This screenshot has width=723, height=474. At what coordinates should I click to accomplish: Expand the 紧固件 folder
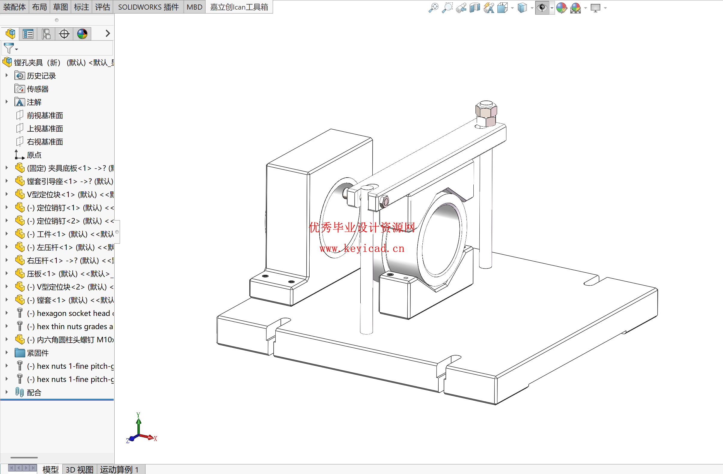[6, 353]
